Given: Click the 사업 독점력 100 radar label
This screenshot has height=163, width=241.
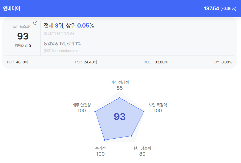Looking at the screenshot, I should [x=158, y=108].
